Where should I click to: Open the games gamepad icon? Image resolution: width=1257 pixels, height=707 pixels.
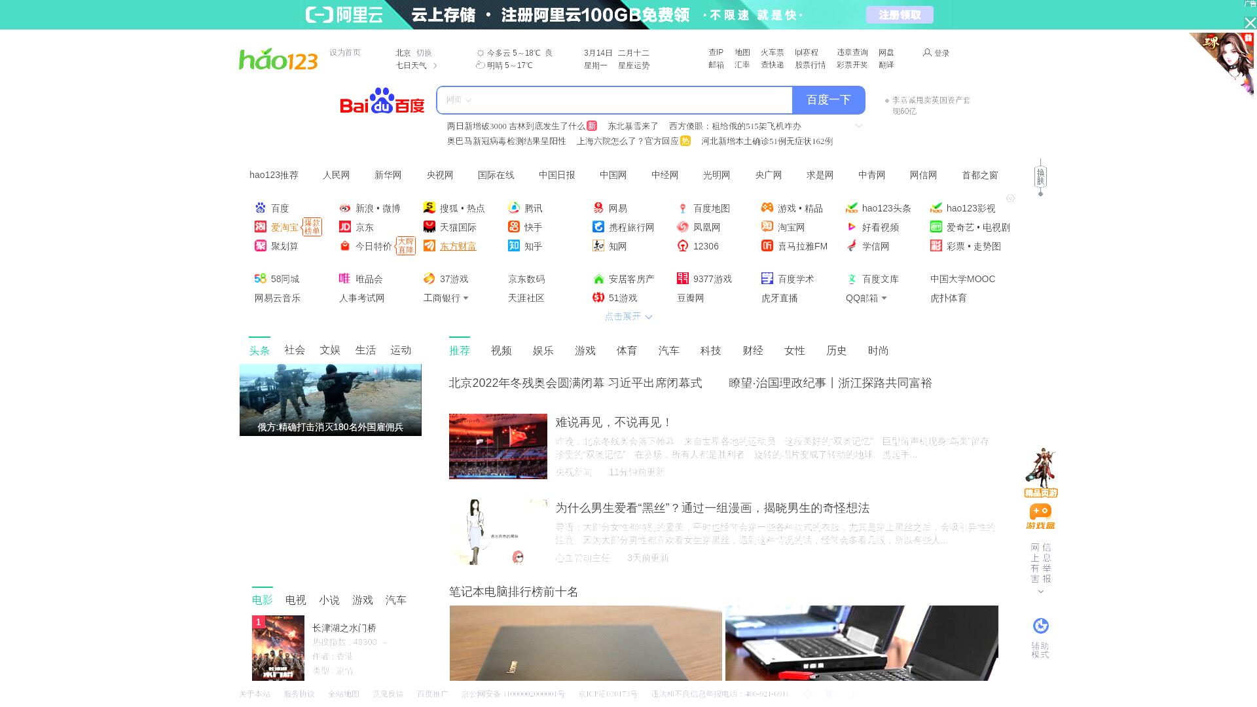pos(767,208)
